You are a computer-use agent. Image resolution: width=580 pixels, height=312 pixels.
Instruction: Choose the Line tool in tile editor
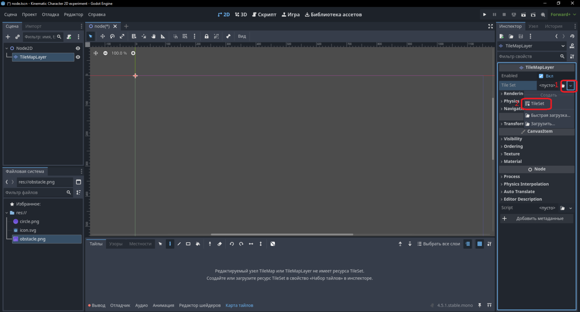[x=179, y=244]
